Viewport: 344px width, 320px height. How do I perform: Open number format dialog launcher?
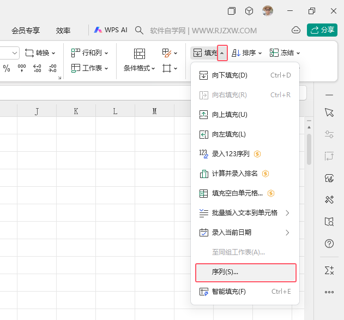[x=59, y=78]
